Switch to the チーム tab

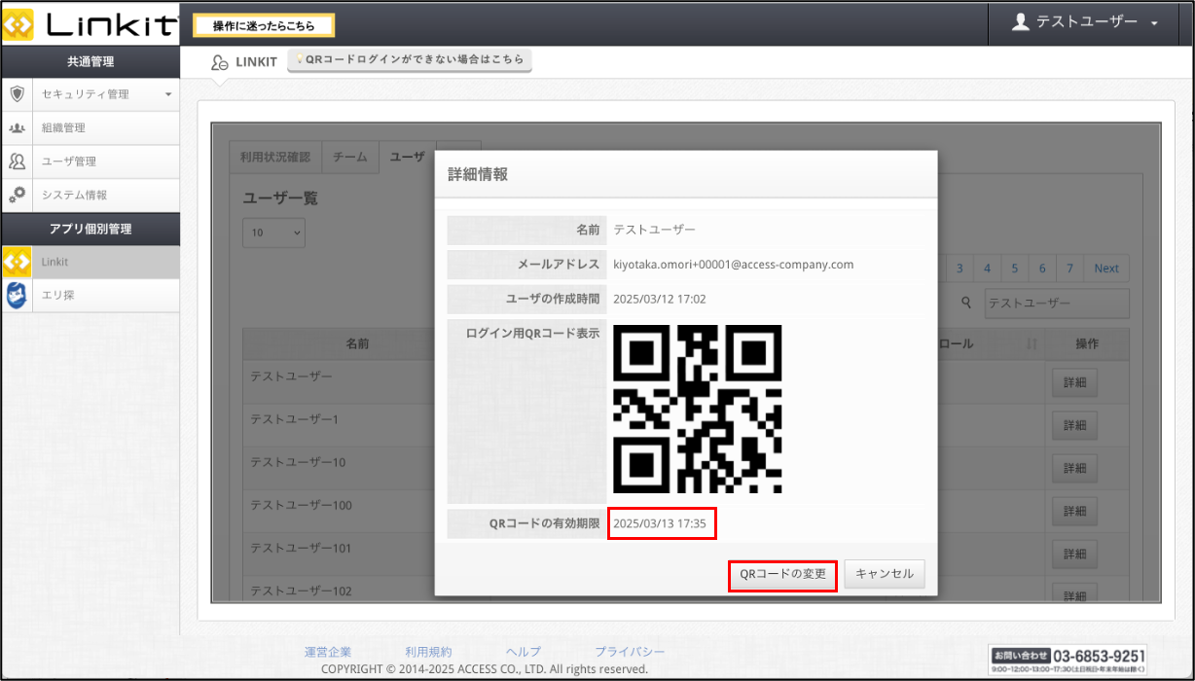pos(349,158)
